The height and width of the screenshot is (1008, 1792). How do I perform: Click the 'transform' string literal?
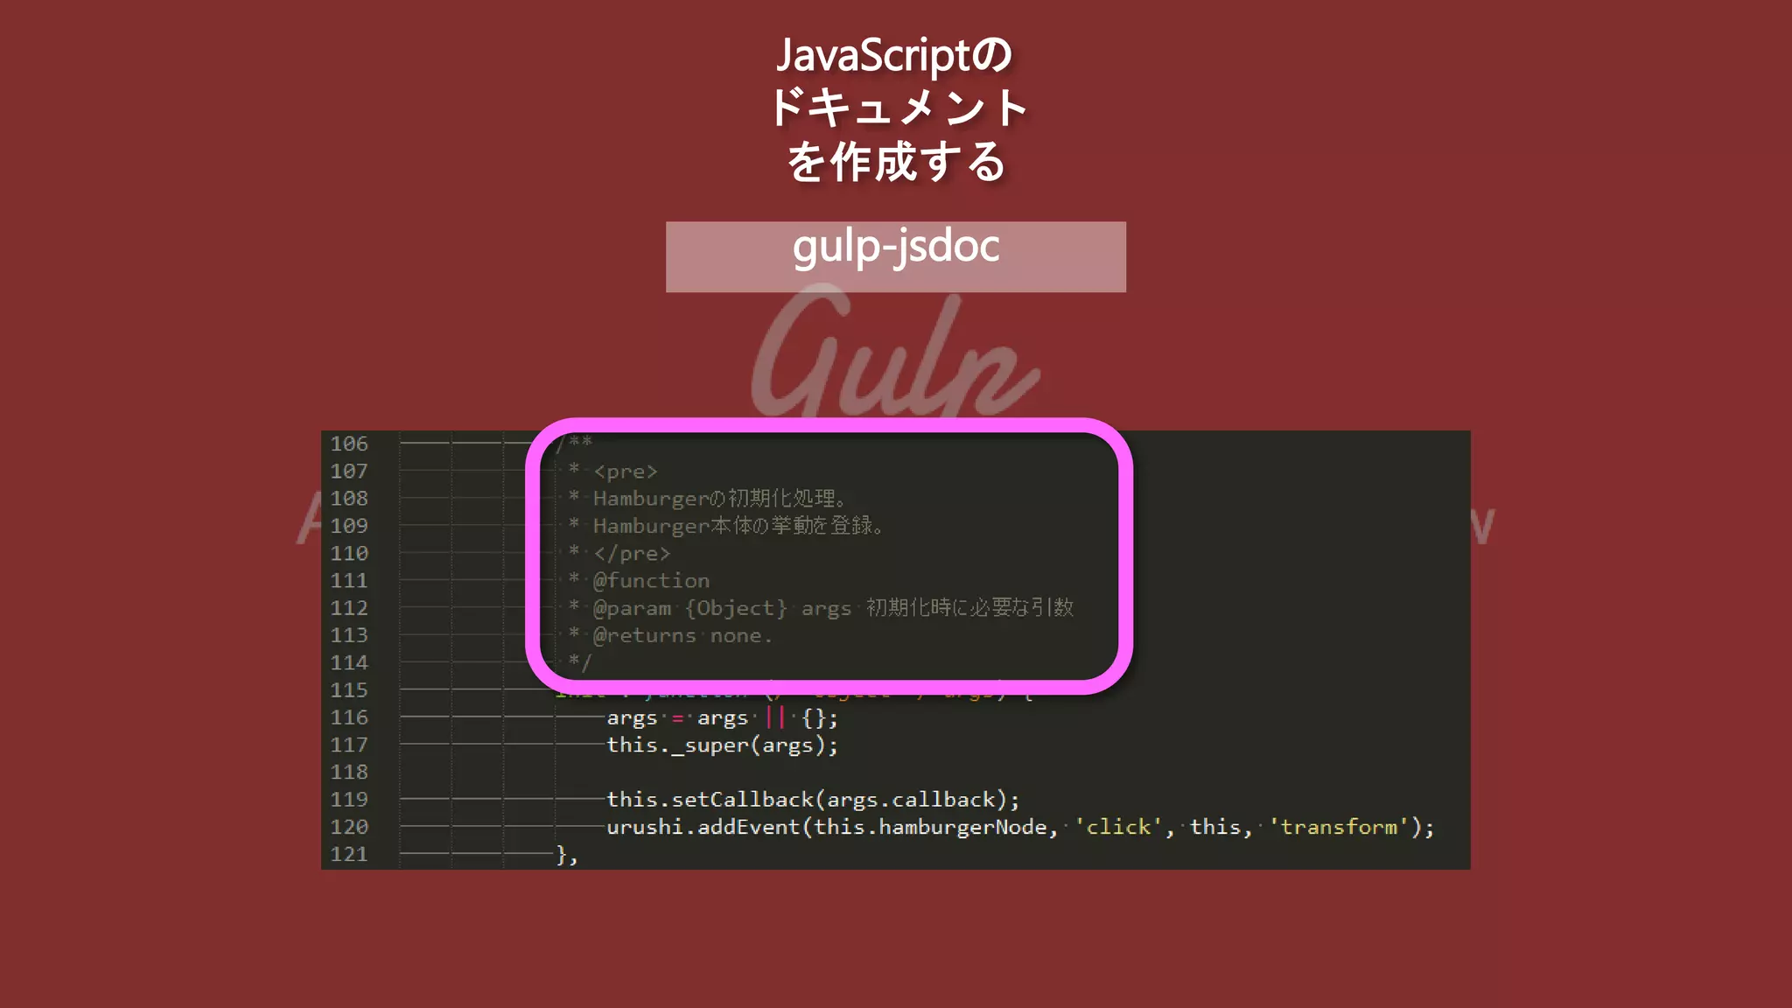tap(1339, 827)
